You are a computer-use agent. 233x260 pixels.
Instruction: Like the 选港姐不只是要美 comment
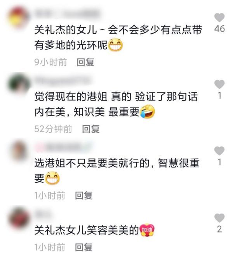pos(219,151)
